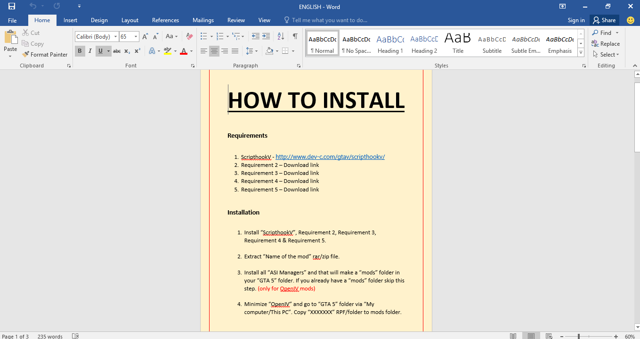Open the Insert ribbon tab
This screenshot has width=640, height=339.
pyautogui.click(x=70, y=20)
